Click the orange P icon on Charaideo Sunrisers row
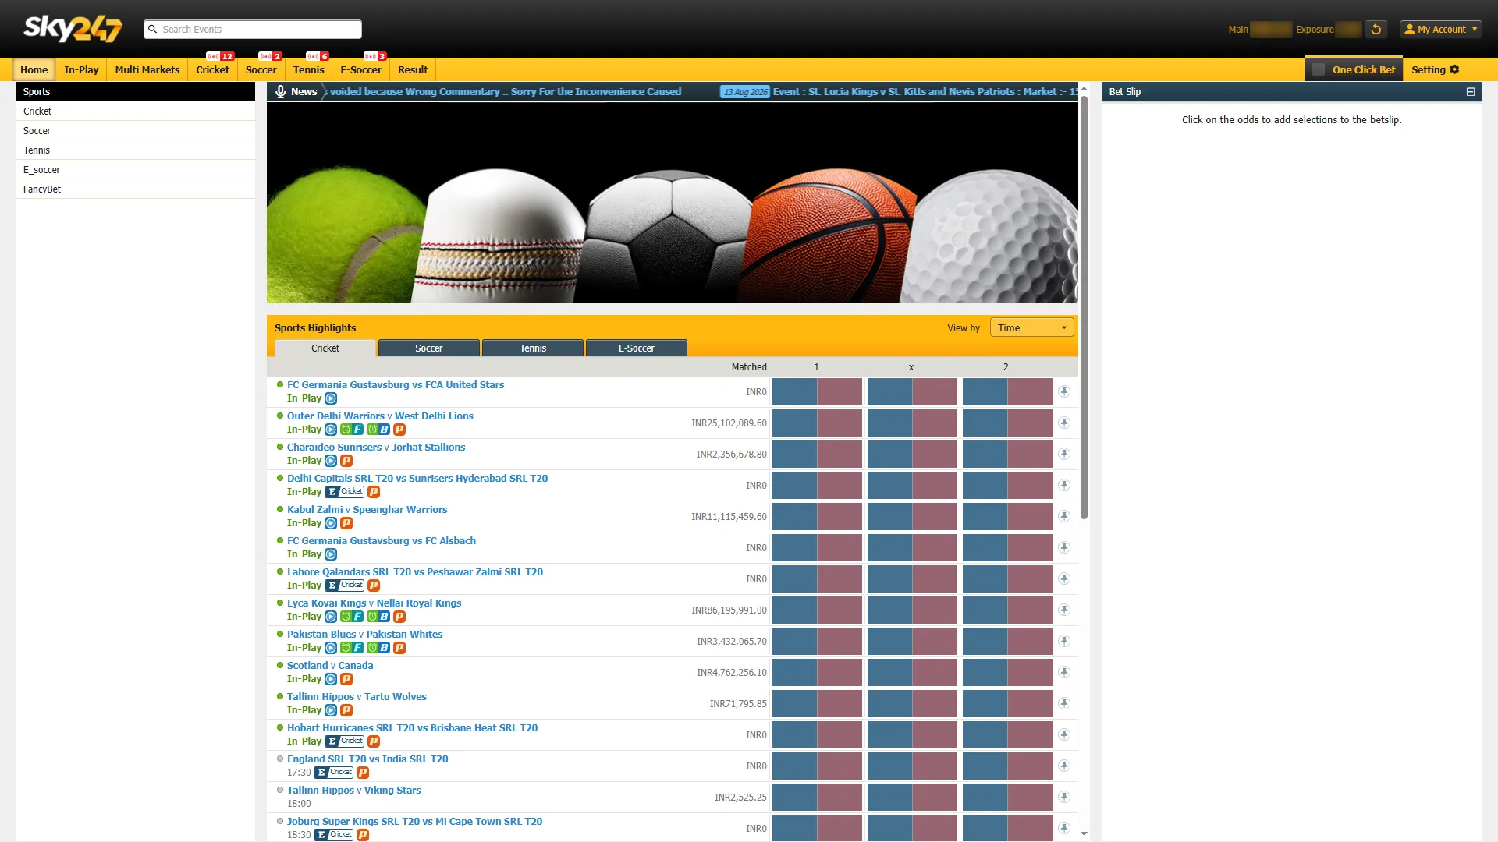This screenshot has height=842, width=1498. point(346,461)
